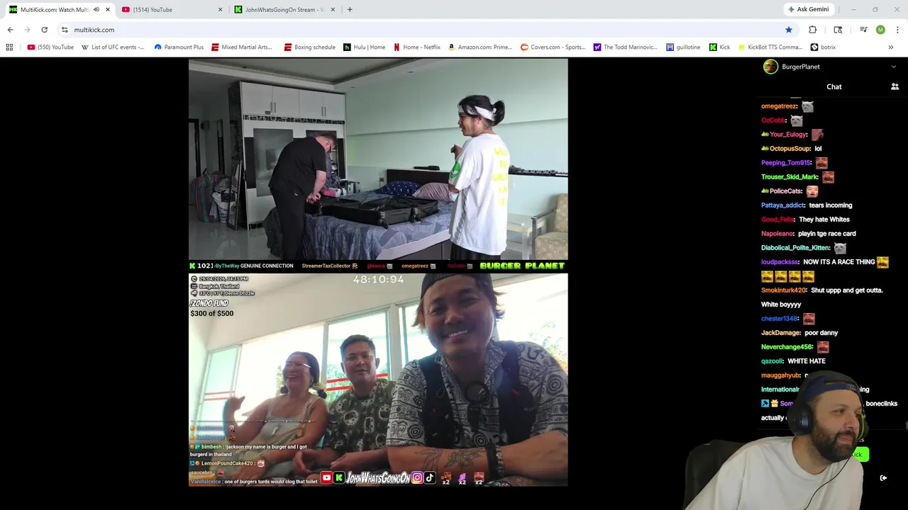Go back with the browser back arrow

tap(10, 30)
